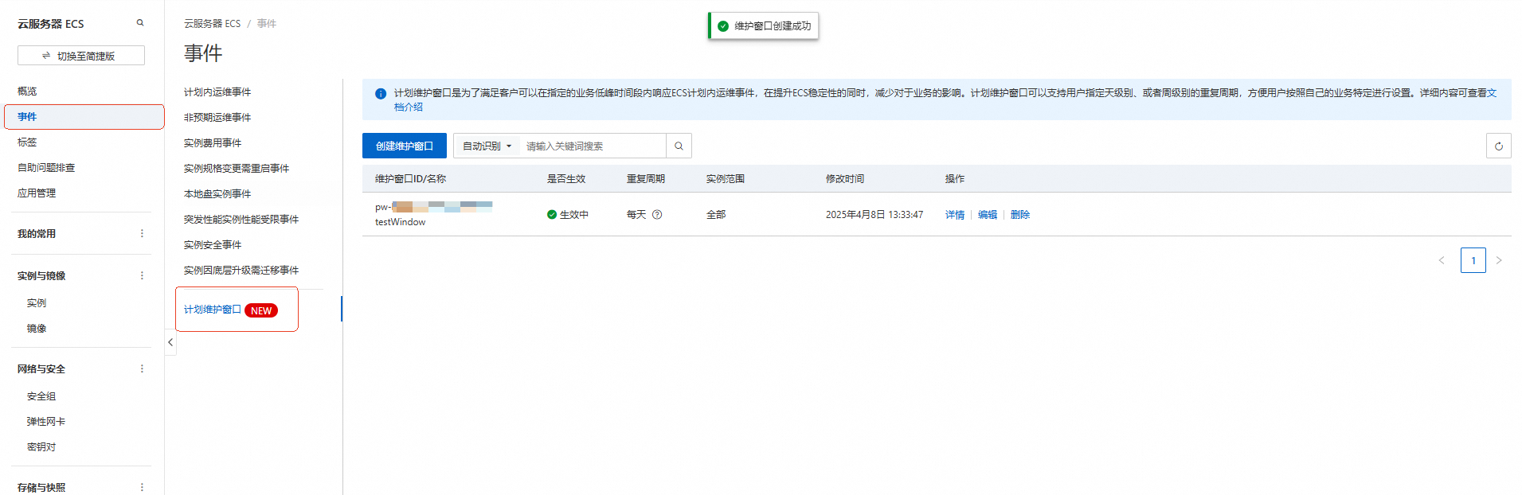This screenshot has height=495, width=1522.
Task: Go to previous page arrow
Action: pos(1441,260)
